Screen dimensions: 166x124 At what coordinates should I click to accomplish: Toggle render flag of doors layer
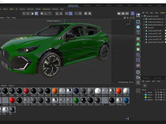pyautogui.click(x=161, y=97)
